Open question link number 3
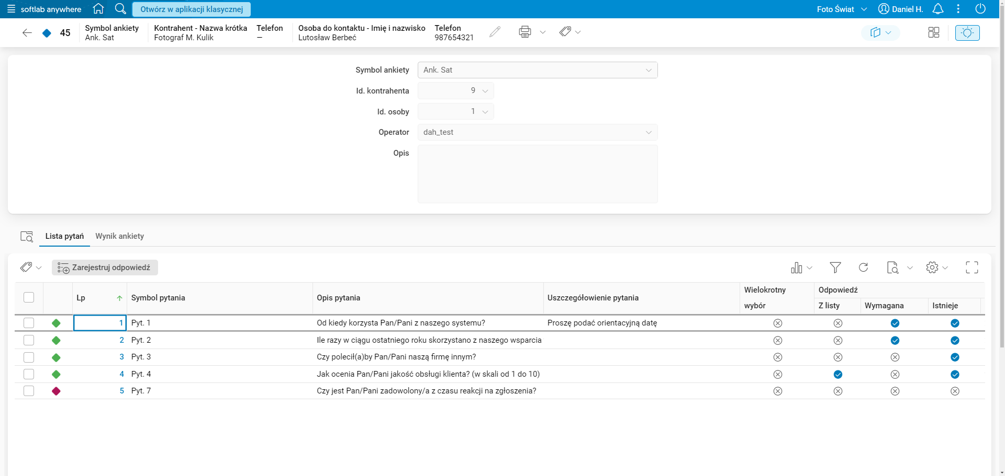 pyautogui.click(x=122, y=357)
